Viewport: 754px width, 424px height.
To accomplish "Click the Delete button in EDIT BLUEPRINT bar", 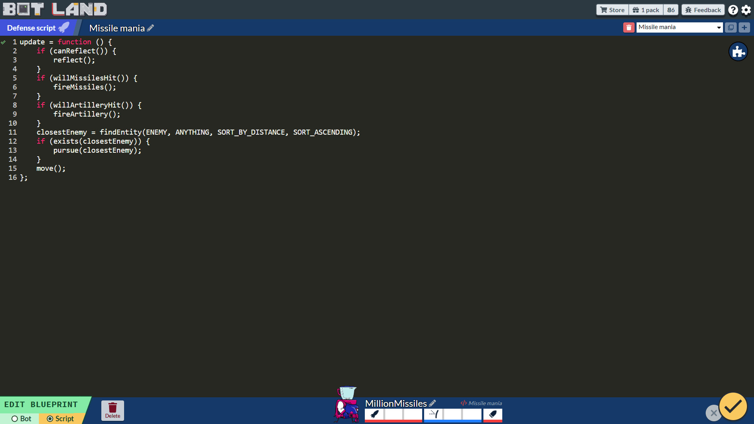I will (113, 410).
